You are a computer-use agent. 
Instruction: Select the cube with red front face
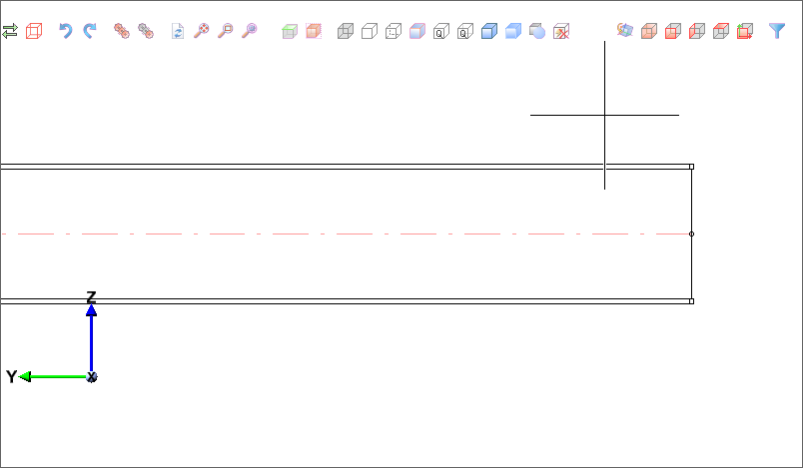pos(673,31)
